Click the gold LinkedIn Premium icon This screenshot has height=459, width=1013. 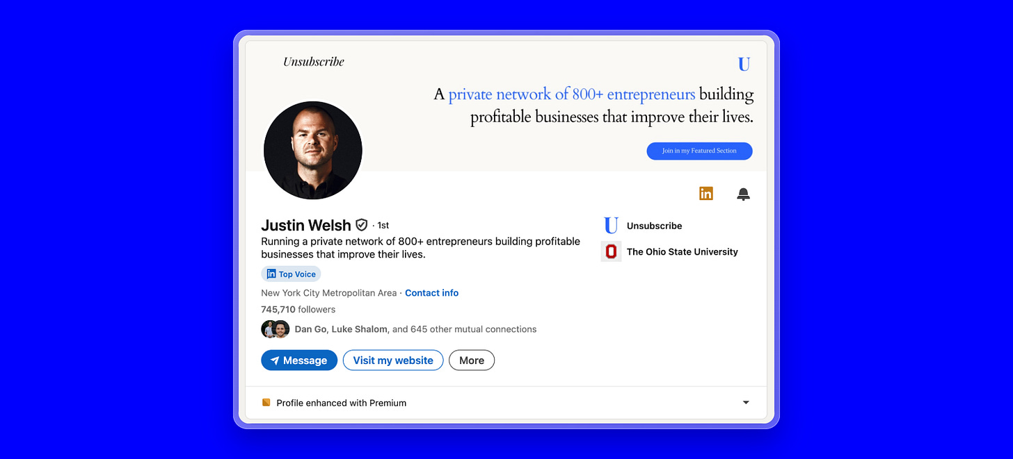coord(706,194)
